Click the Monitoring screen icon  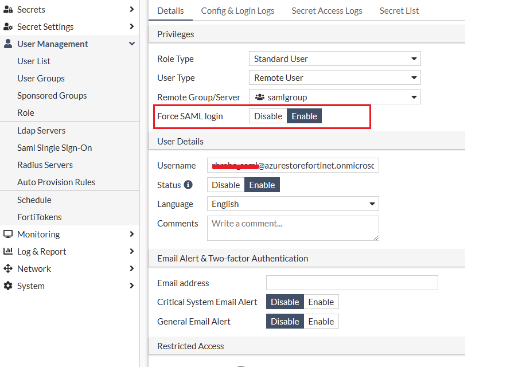tap(8, 235)
